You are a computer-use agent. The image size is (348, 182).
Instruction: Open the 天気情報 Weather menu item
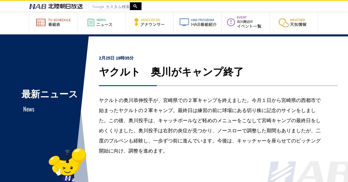point(294,23)
